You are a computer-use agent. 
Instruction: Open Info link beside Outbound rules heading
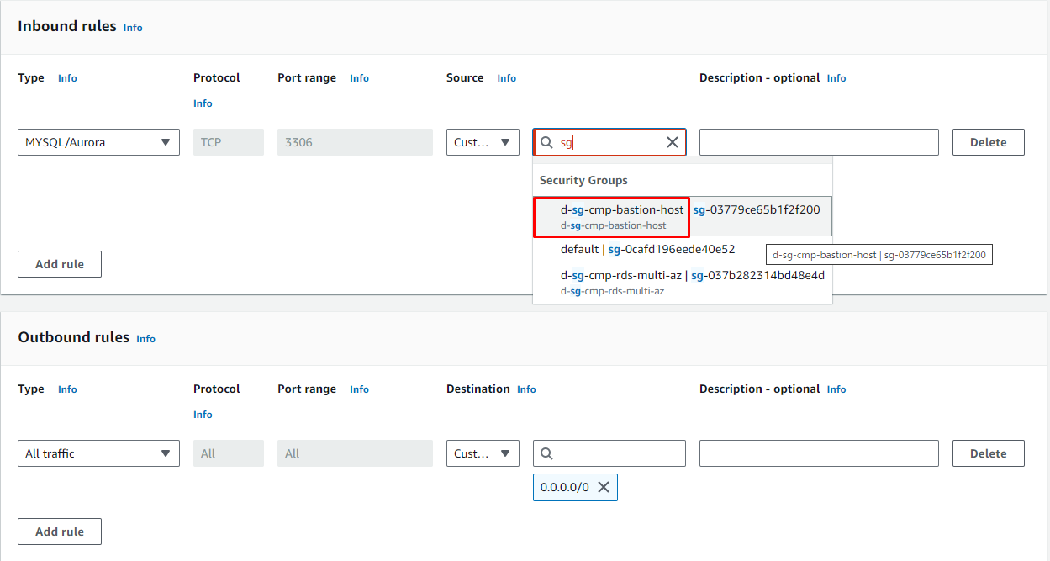[145, 339]
